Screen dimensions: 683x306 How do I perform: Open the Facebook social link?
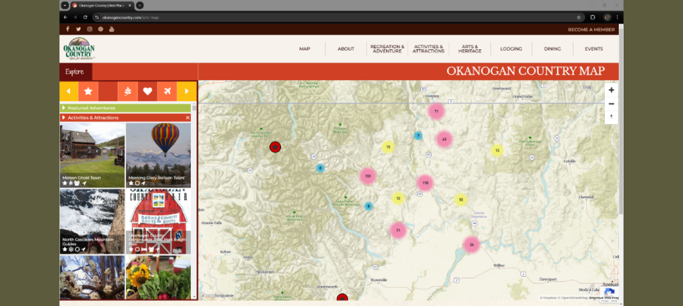pos(67,29)
